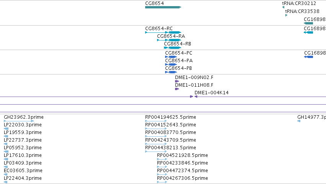Select the CG8654 gene bar
This screenshot has width=326, height=184.
coord(163,7)
